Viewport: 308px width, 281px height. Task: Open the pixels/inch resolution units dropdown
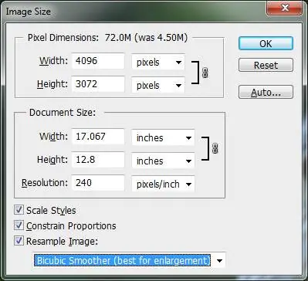point(163,184)
